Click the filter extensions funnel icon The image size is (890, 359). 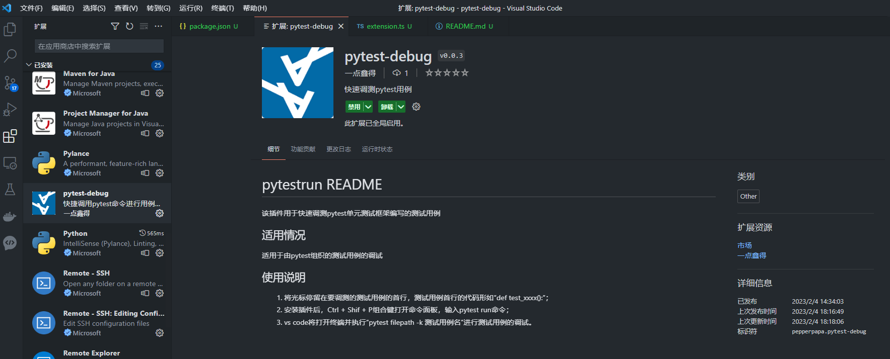click(x=115, y=26)
